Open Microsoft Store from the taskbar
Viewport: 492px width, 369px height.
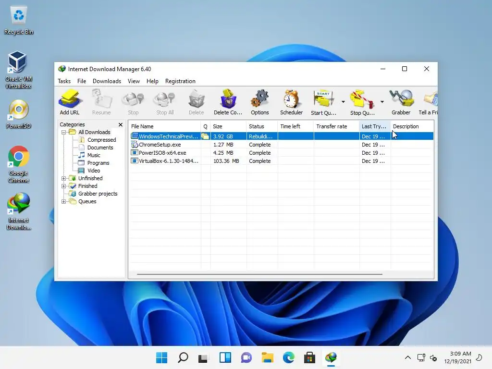coord(310,357)
